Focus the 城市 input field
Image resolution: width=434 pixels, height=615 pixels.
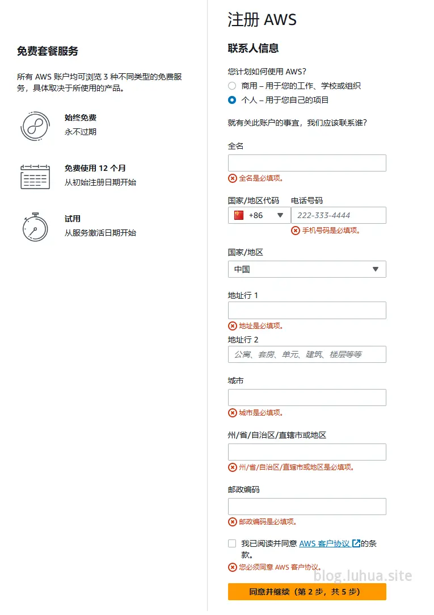click(x=307, y=398)
